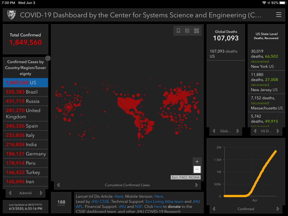
Task: Open the hamburger menu in the header
Action: point(278,15)
